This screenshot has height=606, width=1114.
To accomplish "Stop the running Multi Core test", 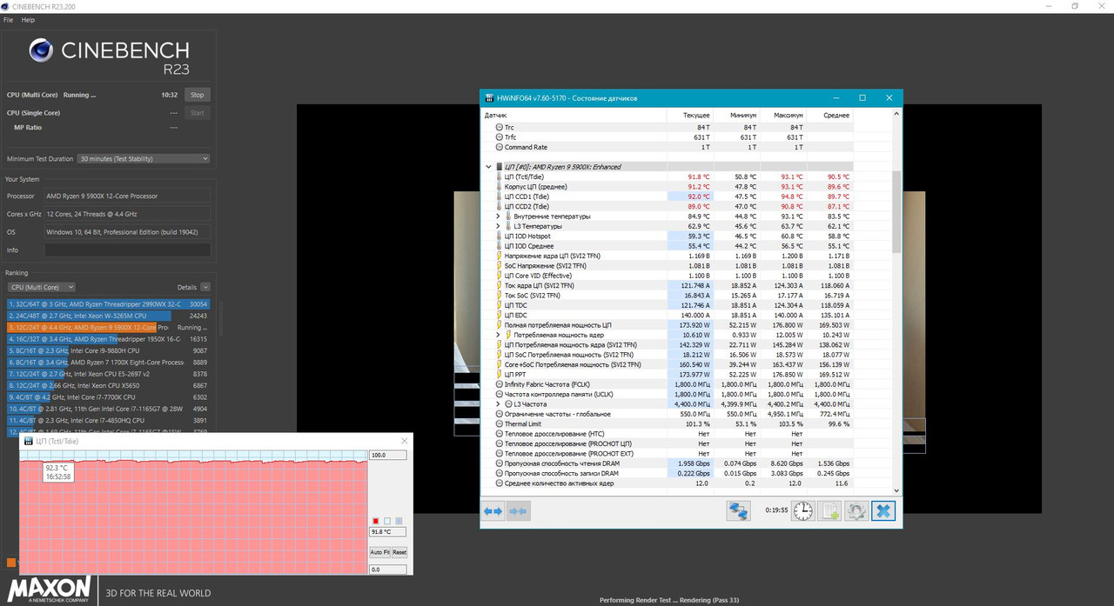I will pyautogui.click(x=198, y=95).
